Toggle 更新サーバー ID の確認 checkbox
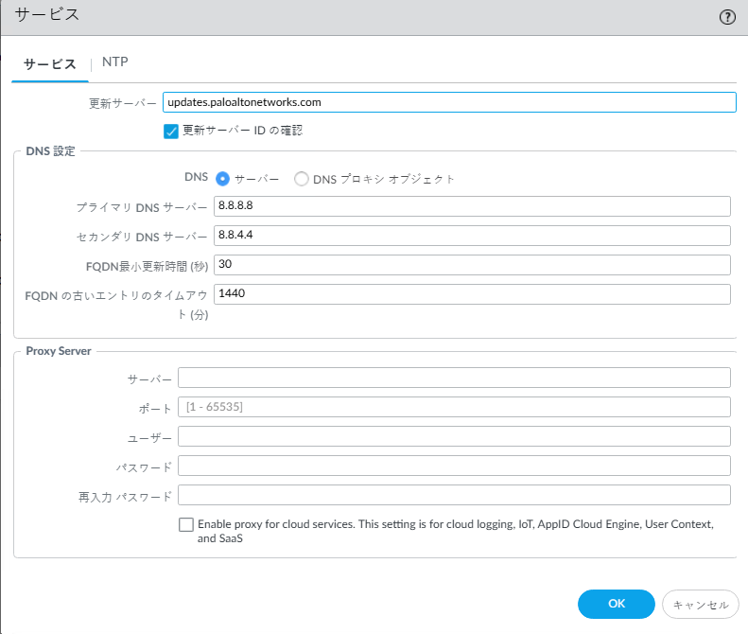The height and width of the screenshot is (634, 748). click(171, 131)
